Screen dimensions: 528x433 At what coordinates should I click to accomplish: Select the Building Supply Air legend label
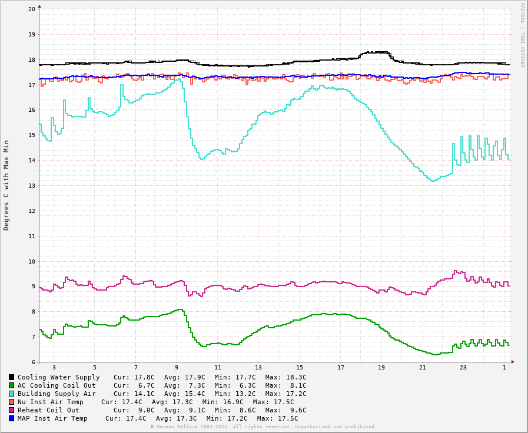click(x=57, y=394)
